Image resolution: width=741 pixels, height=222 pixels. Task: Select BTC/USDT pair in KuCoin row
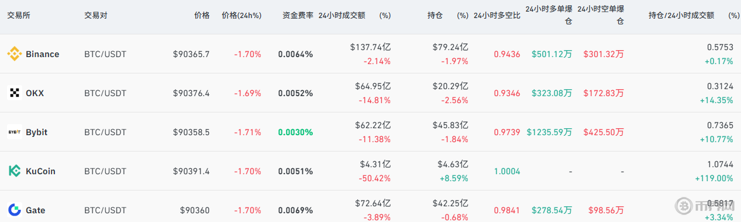tap(105, 171)
